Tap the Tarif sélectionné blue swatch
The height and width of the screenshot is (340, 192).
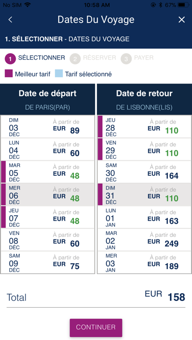pos(59,73)
